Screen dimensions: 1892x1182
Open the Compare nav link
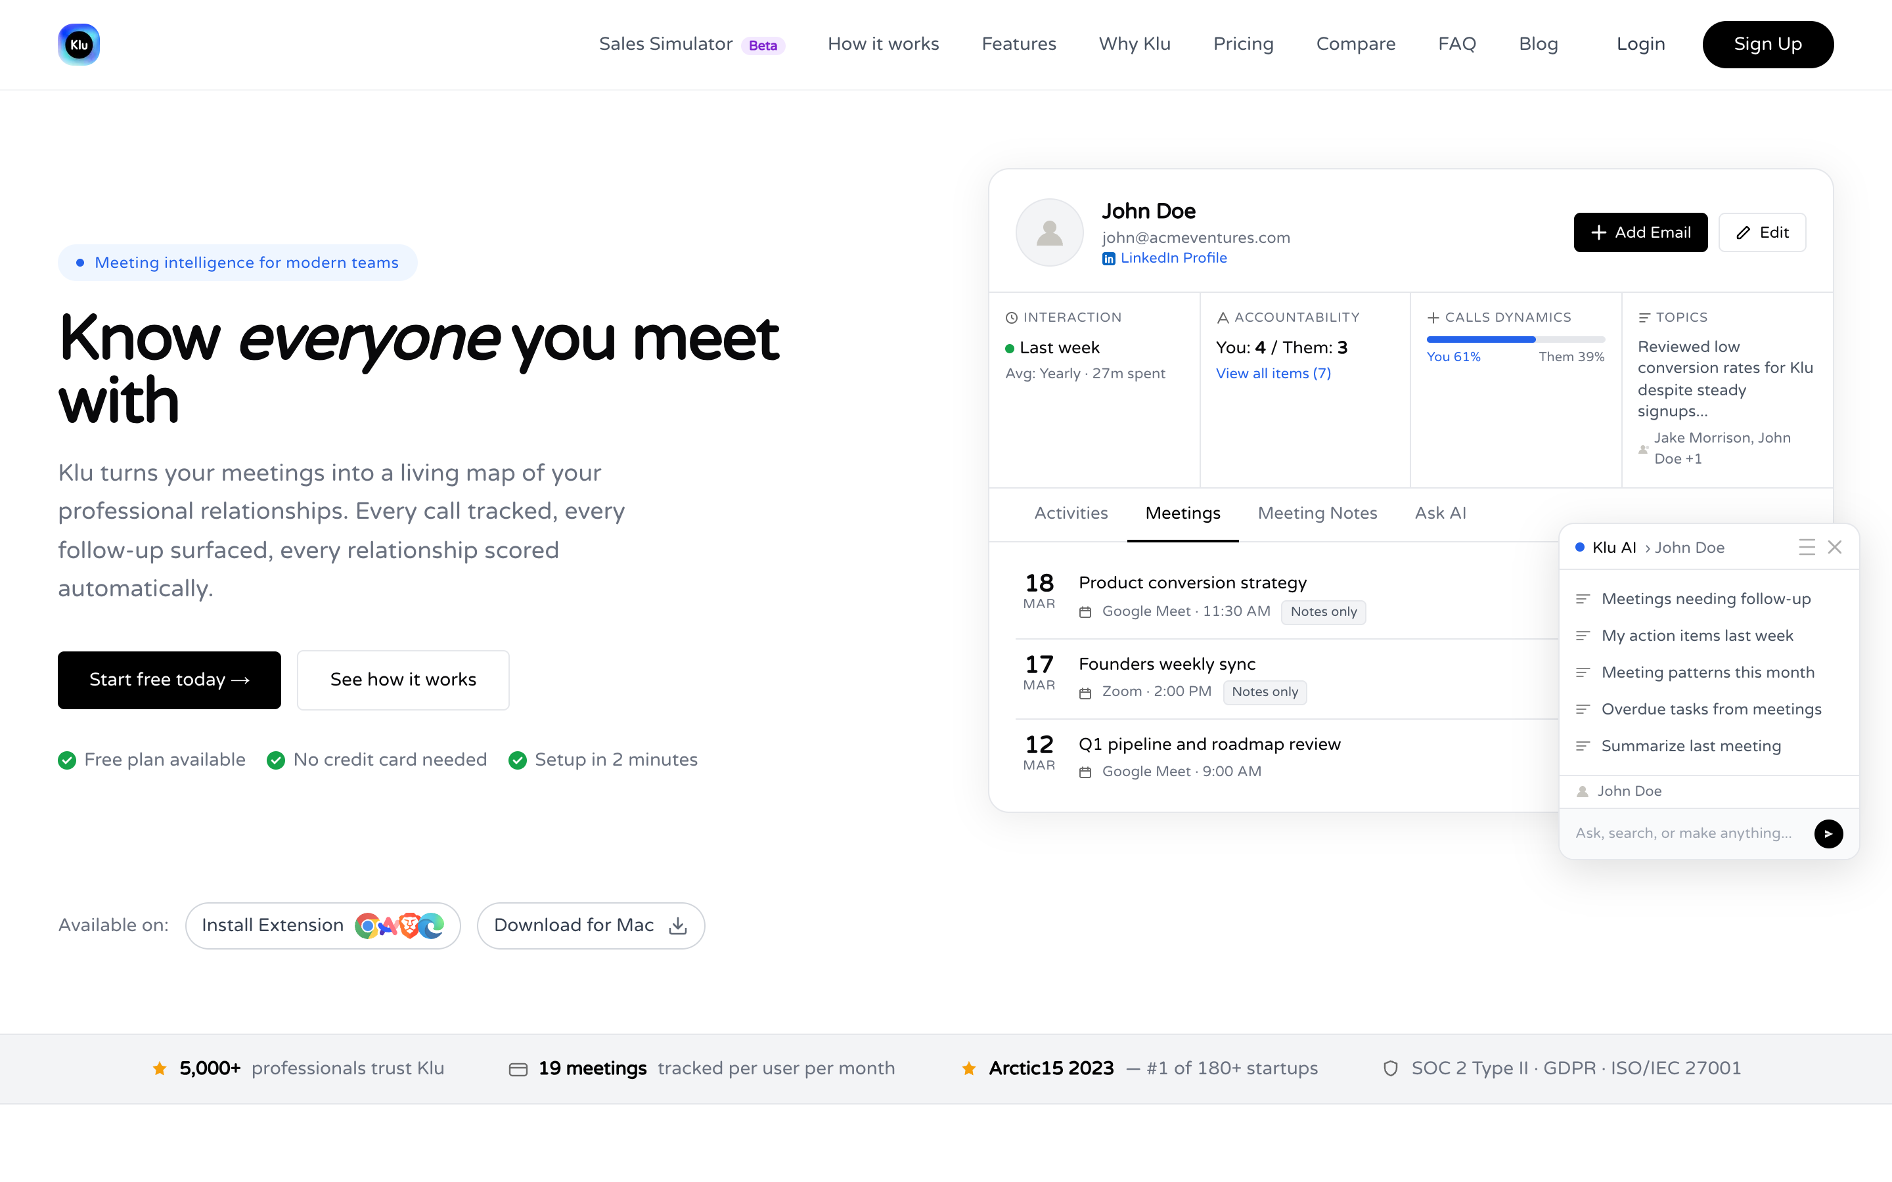click(1356, 45)
